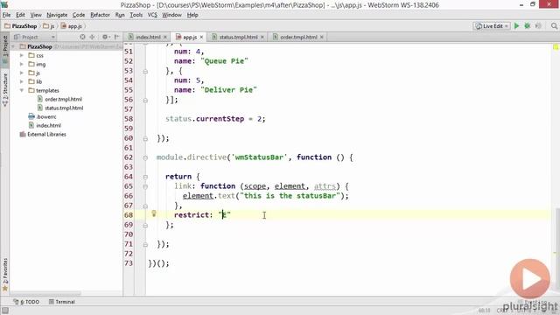Expand the lib folder
This screenshot has width=560, height=315.
22,81
